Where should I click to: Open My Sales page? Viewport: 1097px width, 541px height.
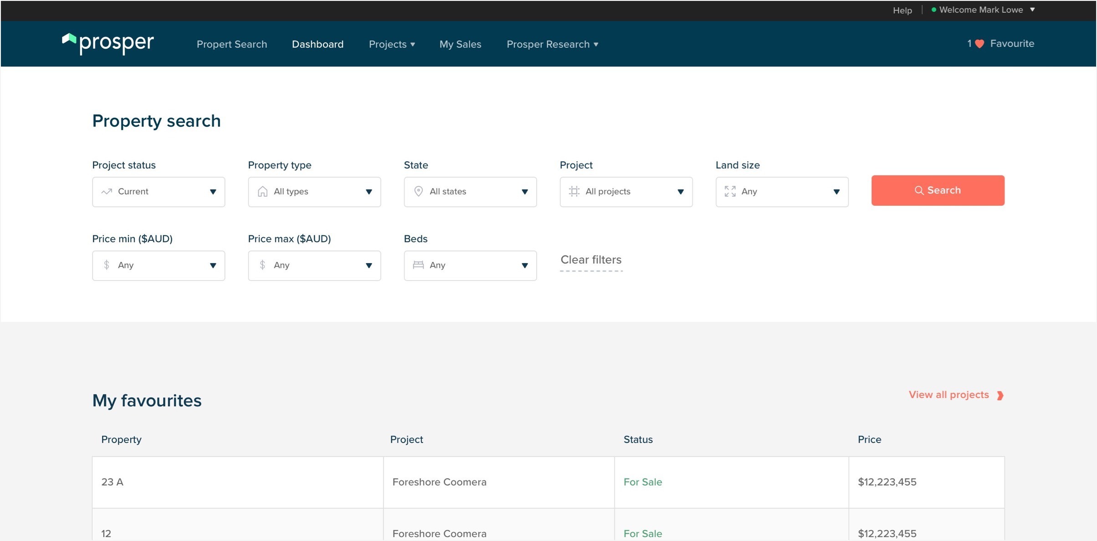460,44
